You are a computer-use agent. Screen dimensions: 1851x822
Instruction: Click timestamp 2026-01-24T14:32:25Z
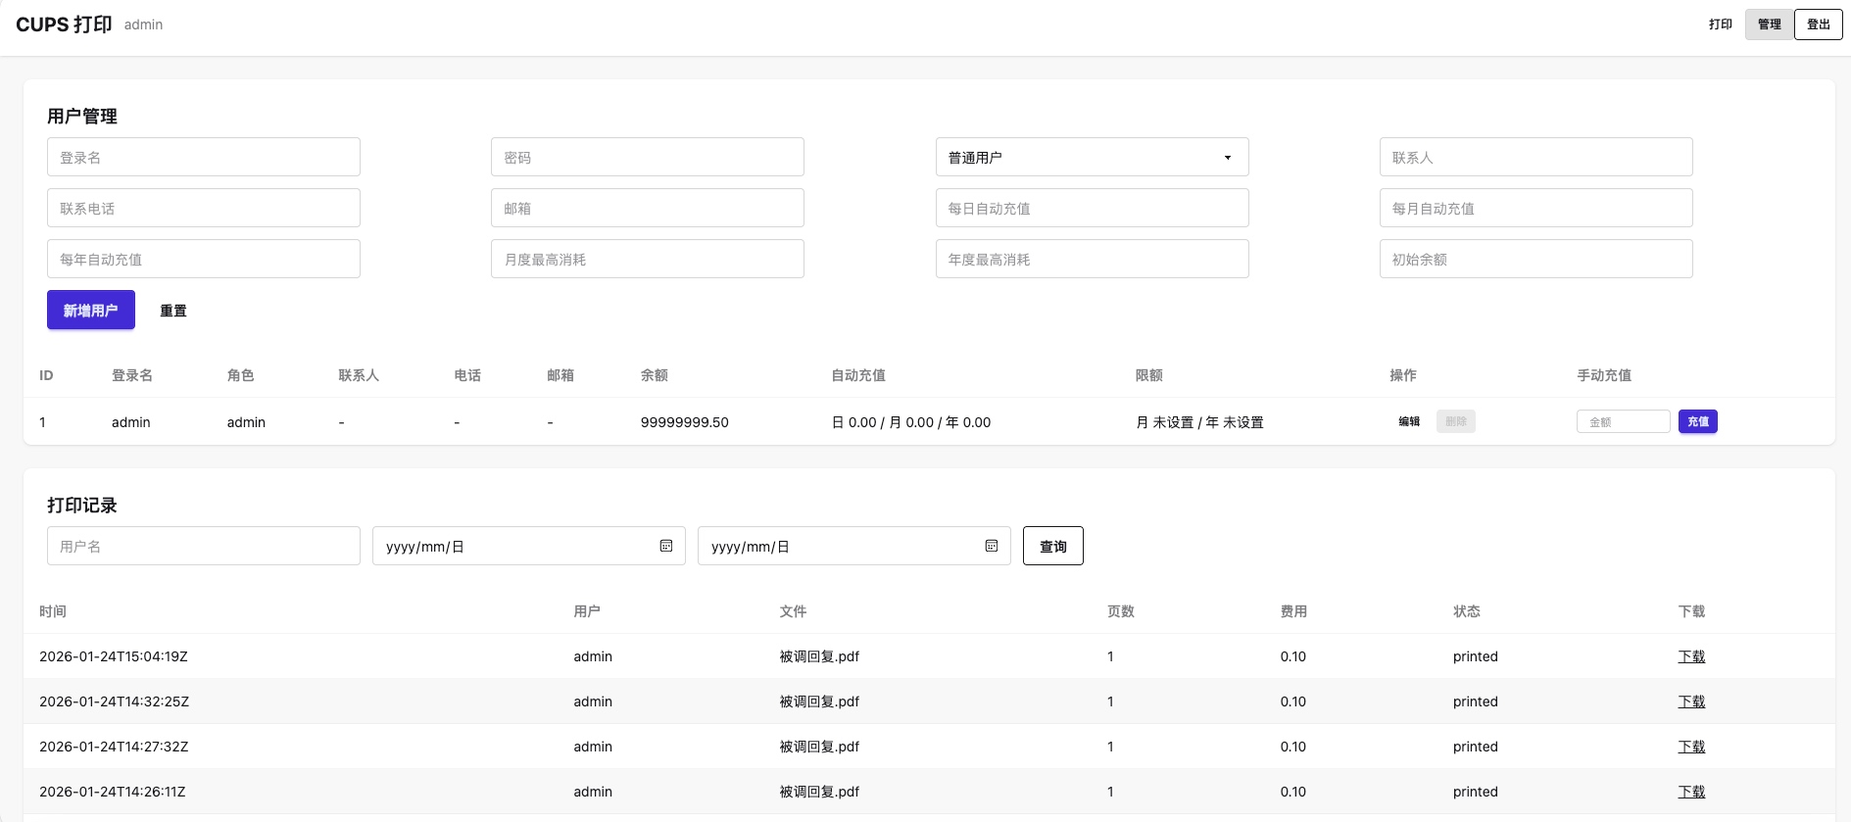click(115, 701)
